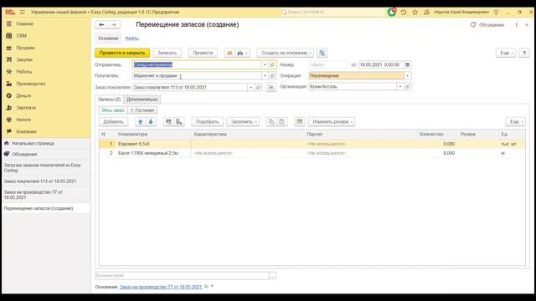
Task: Expand the Организация dropdown arrow
Action: coord(400,87)
